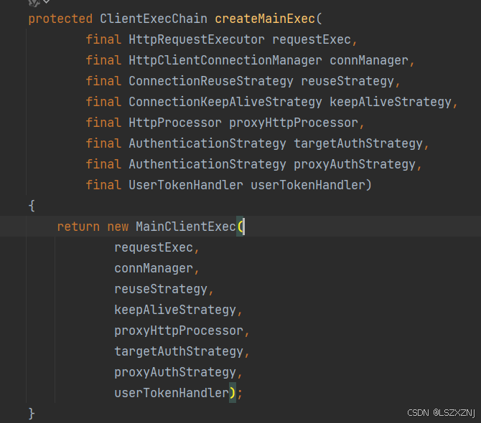Image resolution: width=481 pixels, height=423 pixels.
Task: Click connManager parameter in the signature
Action: click(369, 61)
